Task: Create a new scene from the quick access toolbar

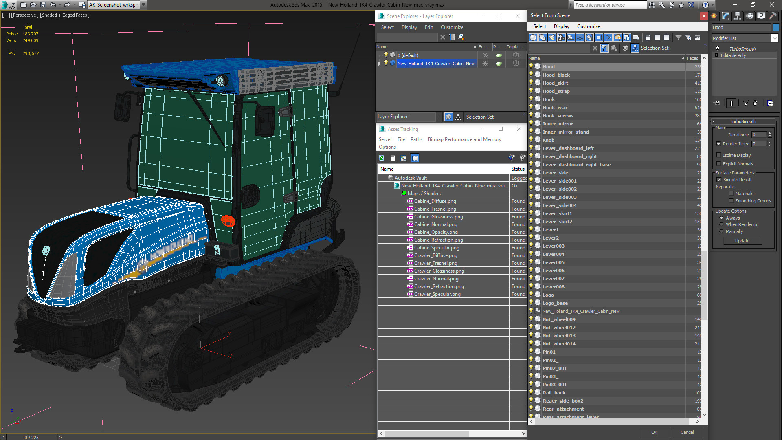Action: click(x=23, y=5)
